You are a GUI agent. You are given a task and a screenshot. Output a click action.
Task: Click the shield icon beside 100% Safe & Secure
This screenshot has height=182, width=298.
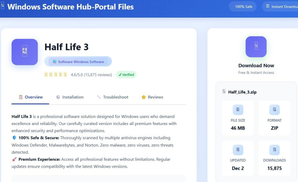coord(14,138)
